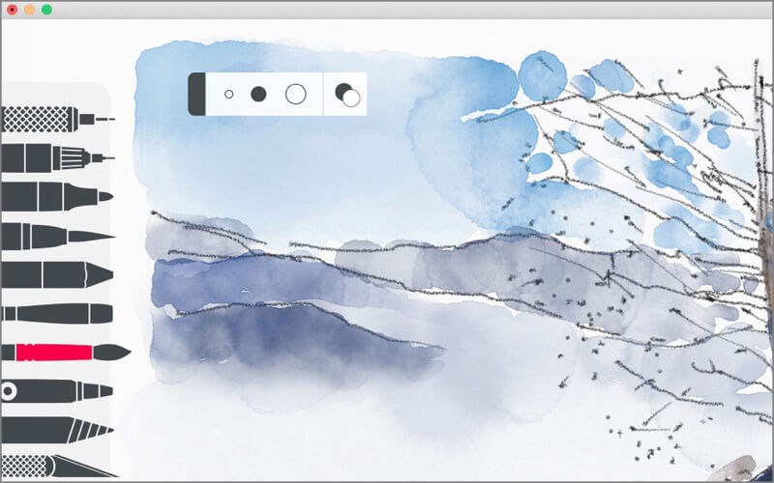The height and width of the screenshot is (483, 774).
Task: Close the window with the red button
Action: pos(13,10)
